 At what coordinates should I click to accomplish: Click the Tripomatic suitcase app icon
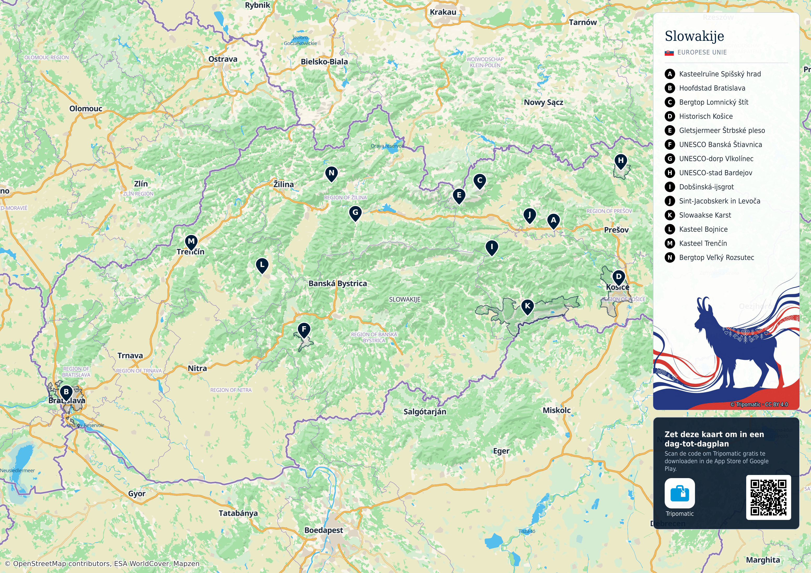680,493
